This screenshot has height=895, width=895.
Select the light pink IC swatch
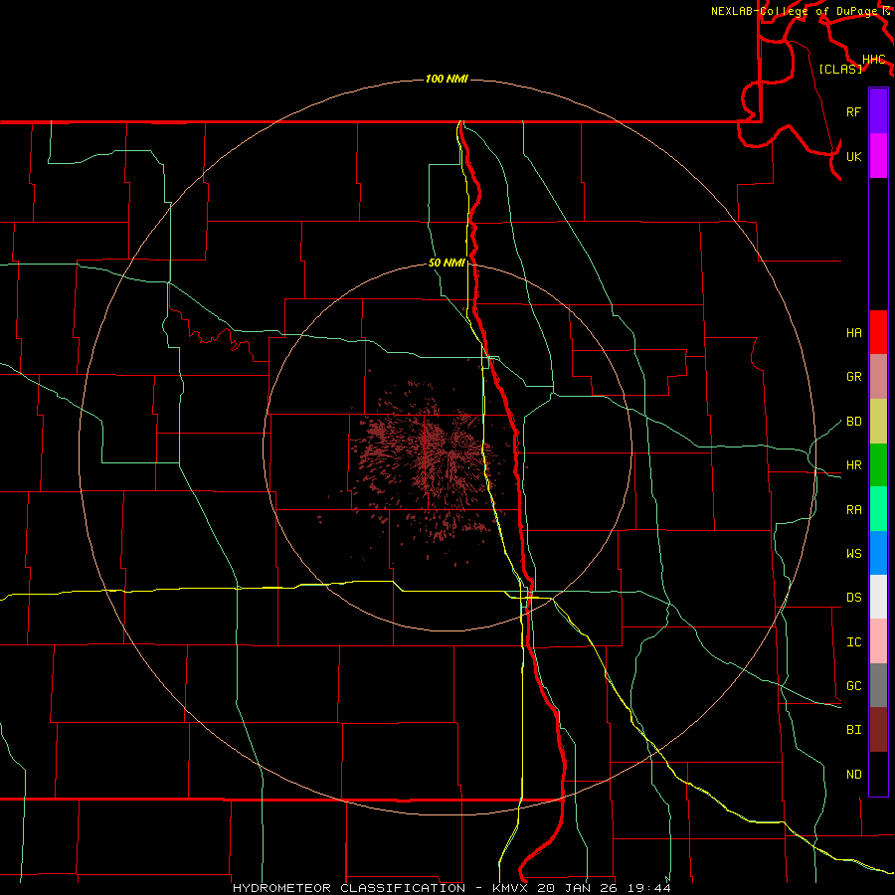878,641
